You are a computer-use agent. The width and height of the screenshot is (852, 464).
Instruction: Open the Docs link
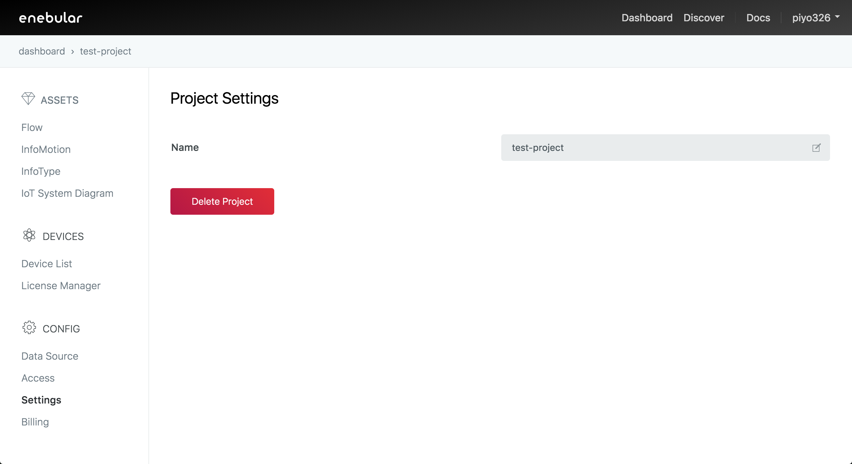pyautogui.click(x=758, y=18)
